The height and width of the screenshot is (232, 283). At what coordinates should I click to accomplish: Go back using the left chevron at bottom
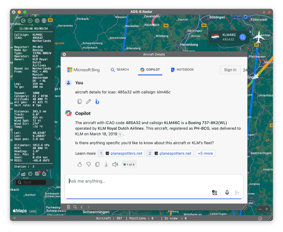pos(82,207)
